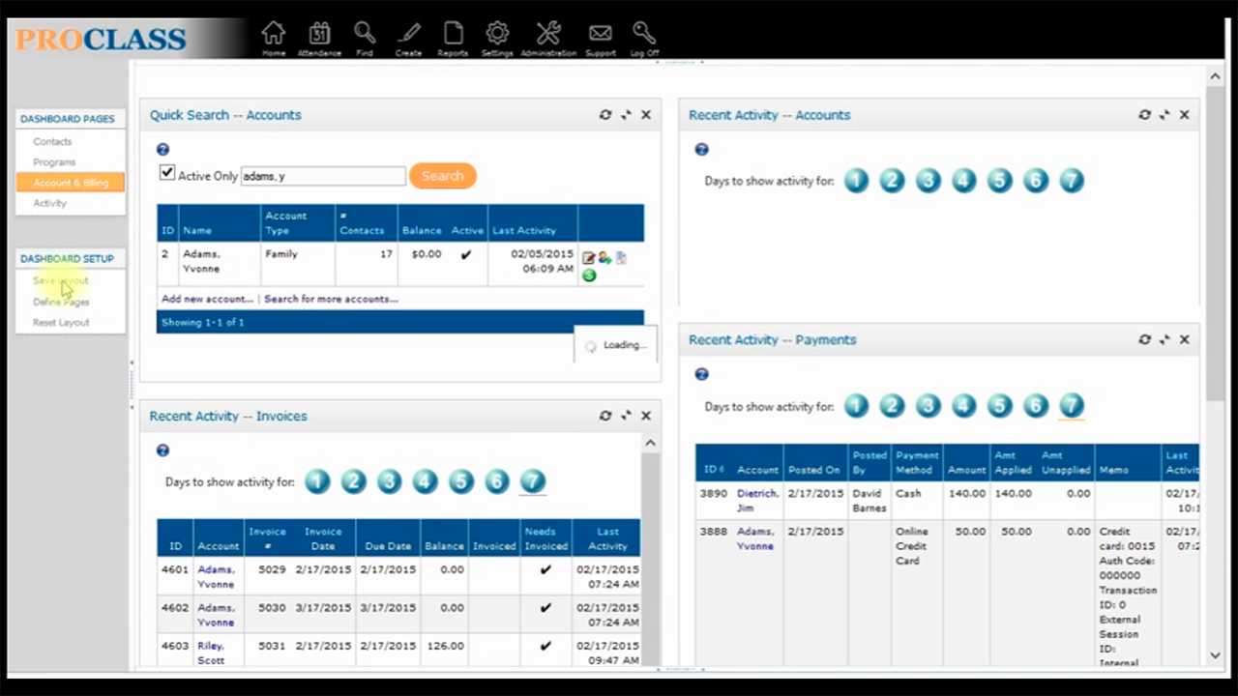Show 3 days of Payments activity

click(928, 406)
